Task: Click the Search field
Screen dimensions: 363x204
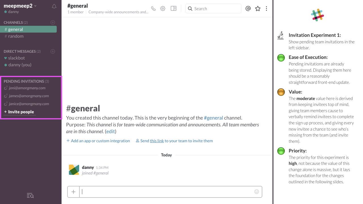Action: point(213,8)
